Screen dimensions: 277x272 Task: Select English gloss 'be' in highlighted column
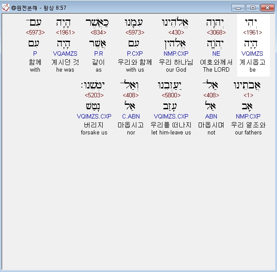253,70
